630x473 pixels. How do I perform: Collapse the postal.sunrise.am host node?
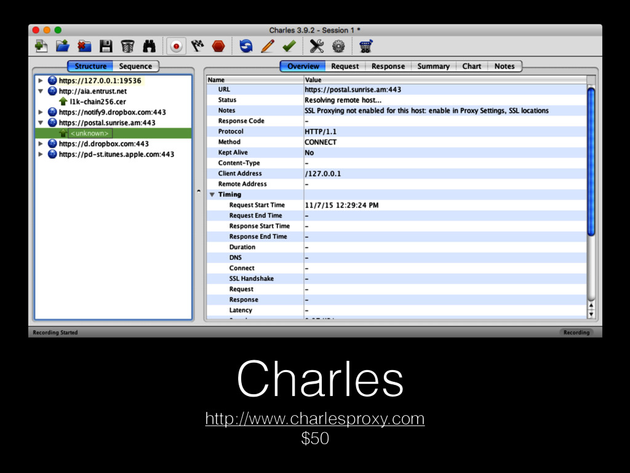41,123
